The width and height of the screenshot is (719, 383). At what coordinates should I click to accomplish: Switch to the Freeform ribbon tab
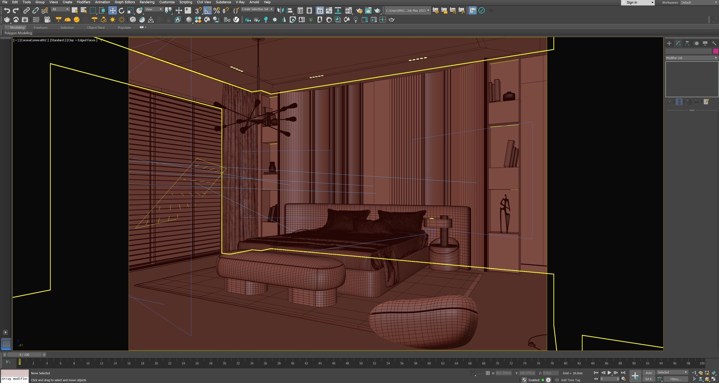click(x=40, y=28)
